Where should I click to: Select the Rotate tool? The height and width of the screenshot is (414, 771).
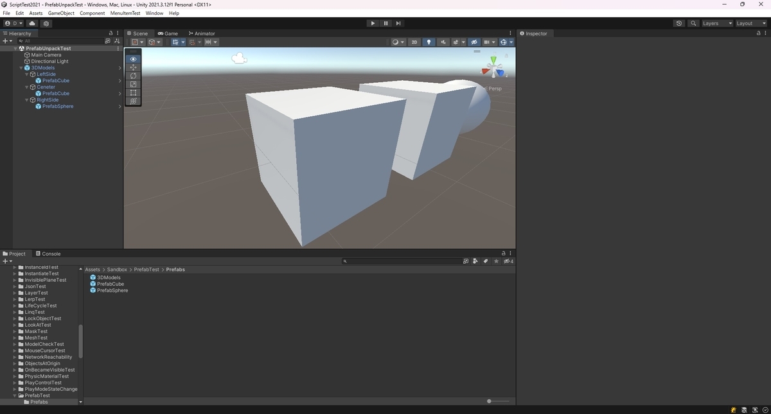pos(133,76)
